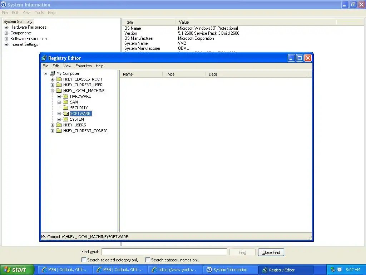
Task: Click the SYSTEM key folder icon
Action: (66, 119)
